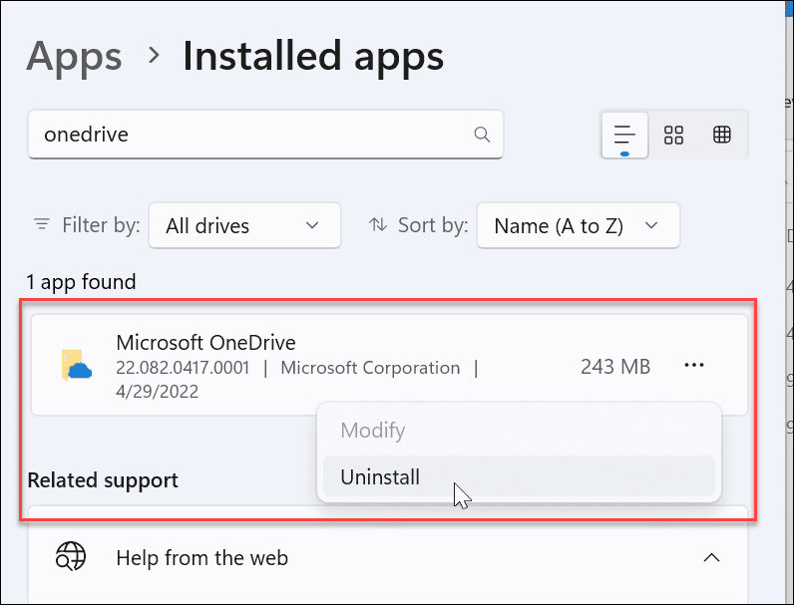The height and width of the screenshot is (605, 794).
Task: Select the Modify menu option
Action: click(x=519, y=431)
